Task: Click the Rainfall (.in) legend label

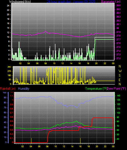Action: click(8, 89)
